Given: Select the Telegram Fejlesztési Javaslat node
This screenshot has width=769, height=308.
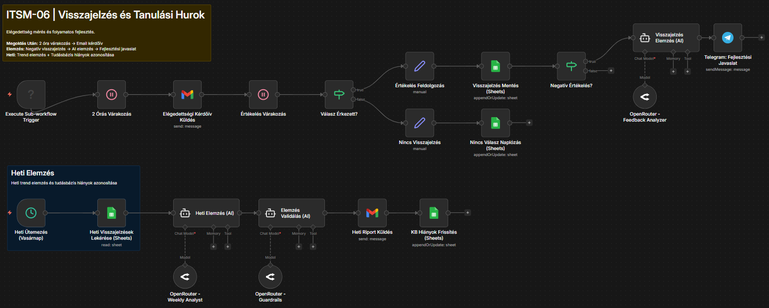Looking at the screenshot, I should [x=728, y=37].
